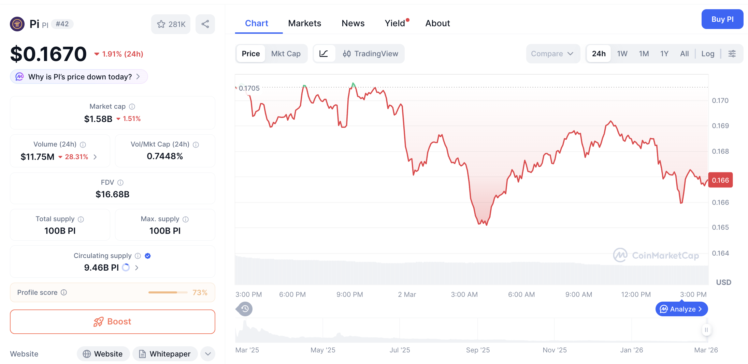Open "Why is PI's price down today?"
This screenshot has height=364, width=748.
point(78,76)
